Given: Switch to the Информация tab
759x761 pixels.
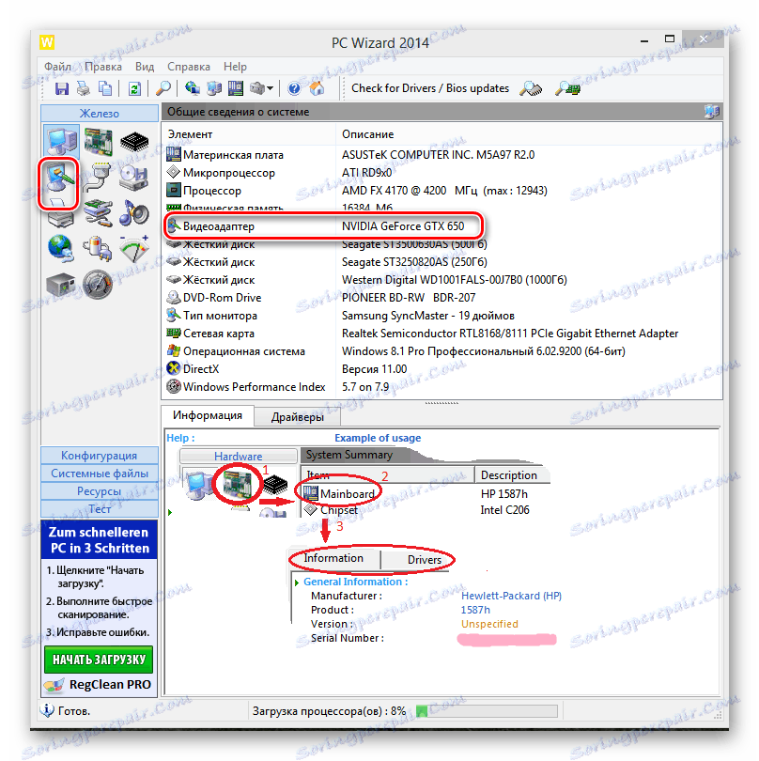Looking at the screenshot, I should (x=208, y=415).
